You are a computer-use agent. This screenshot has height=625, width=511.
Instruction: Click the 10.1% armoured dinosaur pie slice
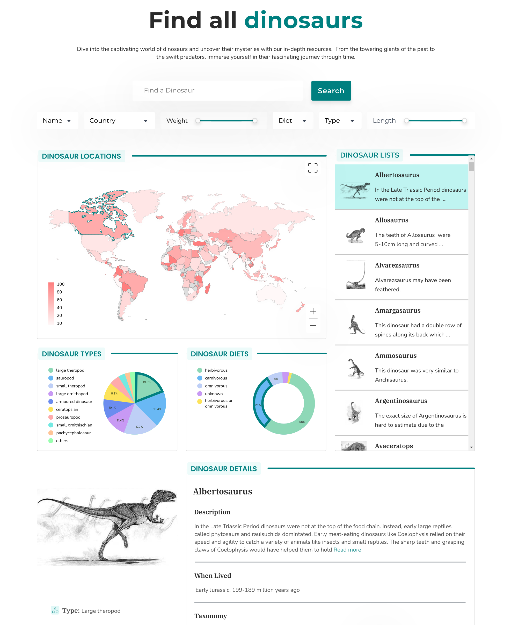tap(114, 408)
